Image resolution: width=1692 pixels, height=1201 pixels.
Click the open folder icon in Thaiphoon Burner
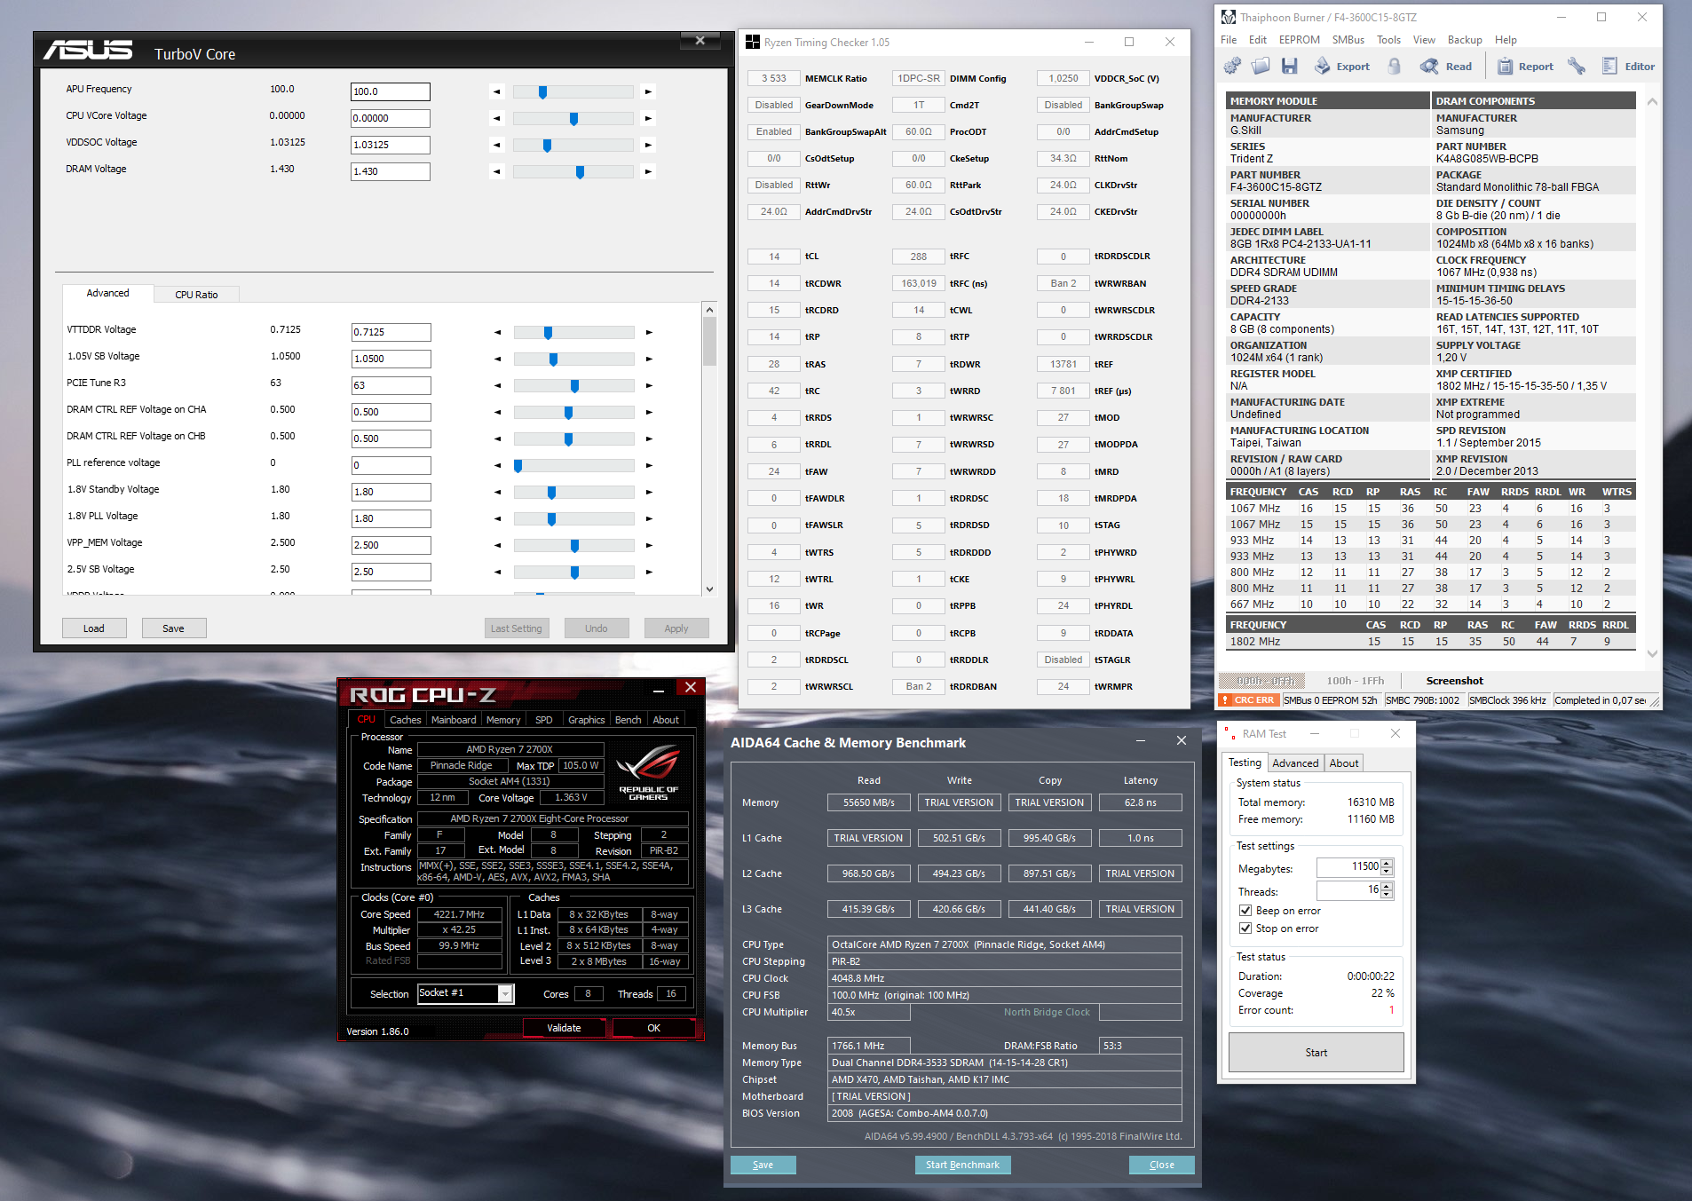(x=1261, y=67)
